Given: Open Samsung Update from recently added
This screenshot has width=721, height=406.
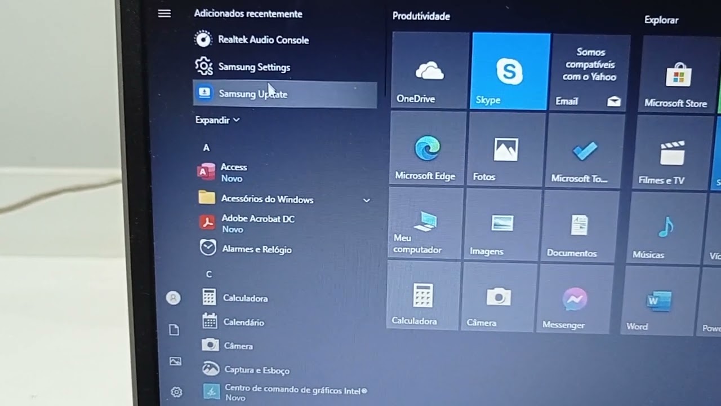Looking at the screenshot, I should point(285,94).
